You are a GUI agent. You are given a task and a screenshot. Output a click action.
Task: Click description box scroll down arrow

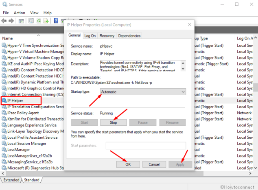183,69
